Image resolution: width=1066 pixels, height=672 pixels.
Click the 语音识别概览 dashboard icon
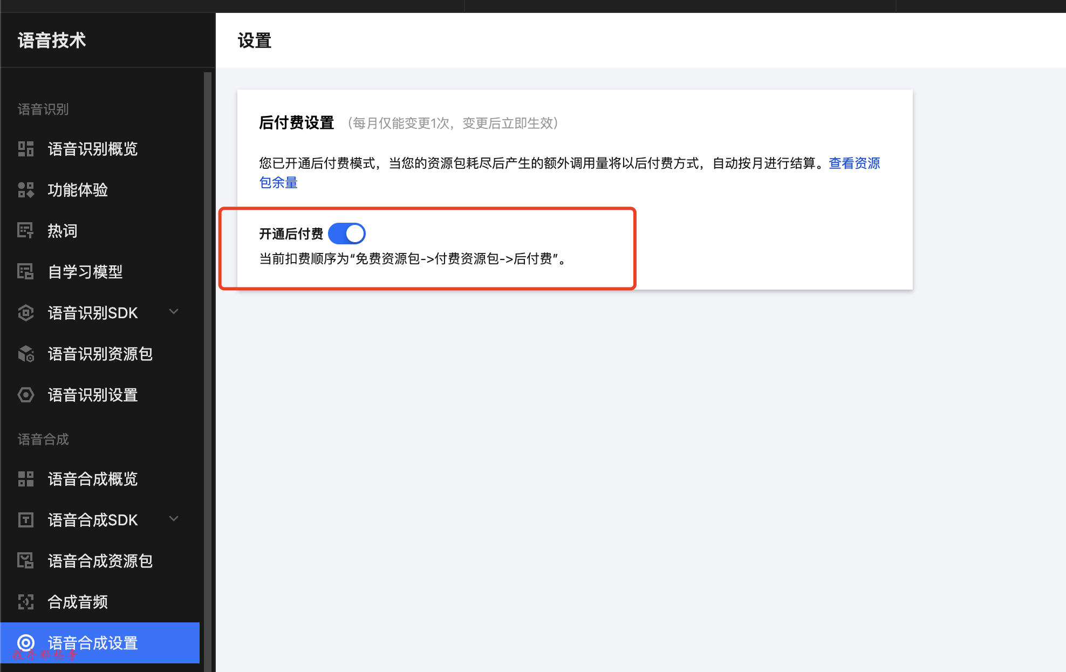tap(25, 149)
